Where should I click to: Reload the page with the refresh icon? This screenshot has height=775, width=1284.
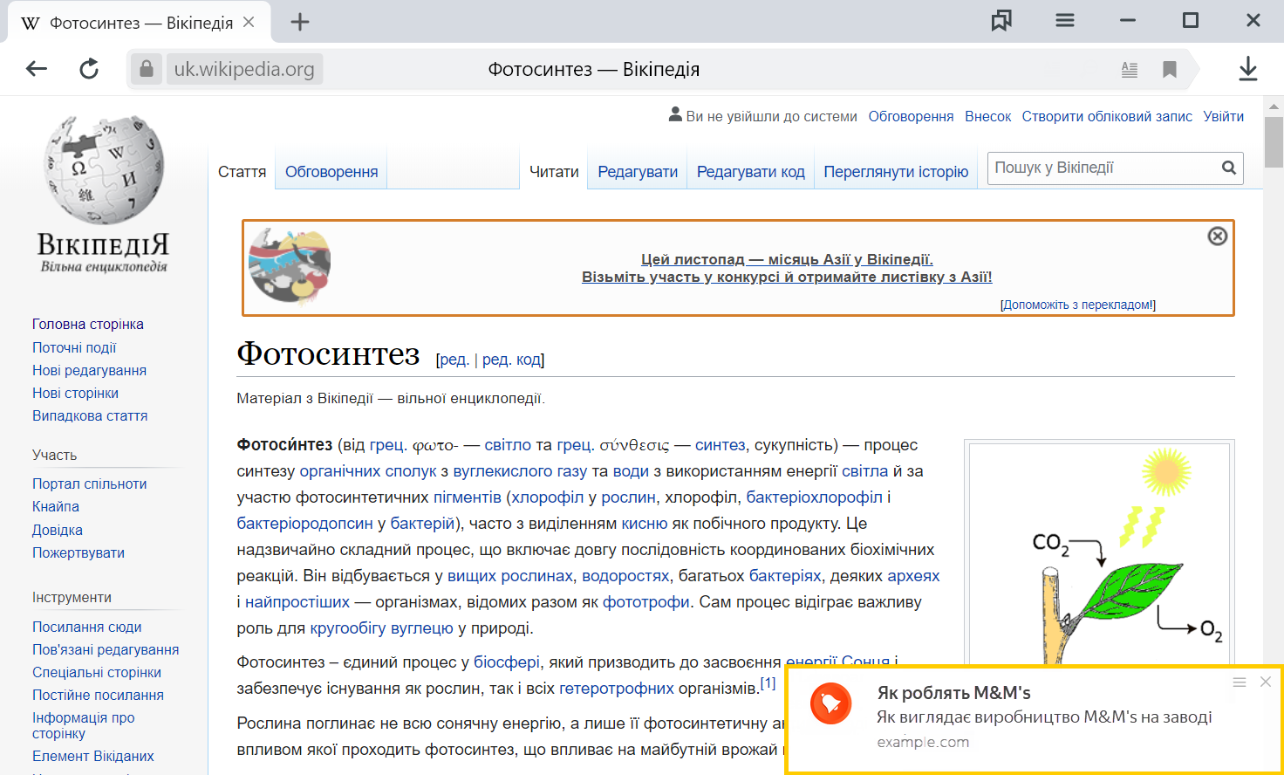coord(89,69)
